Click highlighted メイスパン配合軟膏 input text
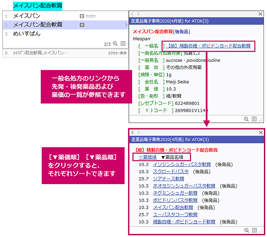The height and width of the screenshot is (237, 267). pyautogui.click(x=38, y=6)
